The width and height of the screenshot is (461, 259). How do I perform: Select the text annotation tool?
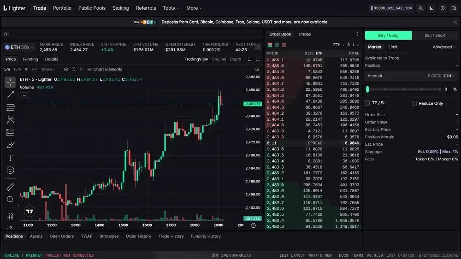click(x=10, y=158)
